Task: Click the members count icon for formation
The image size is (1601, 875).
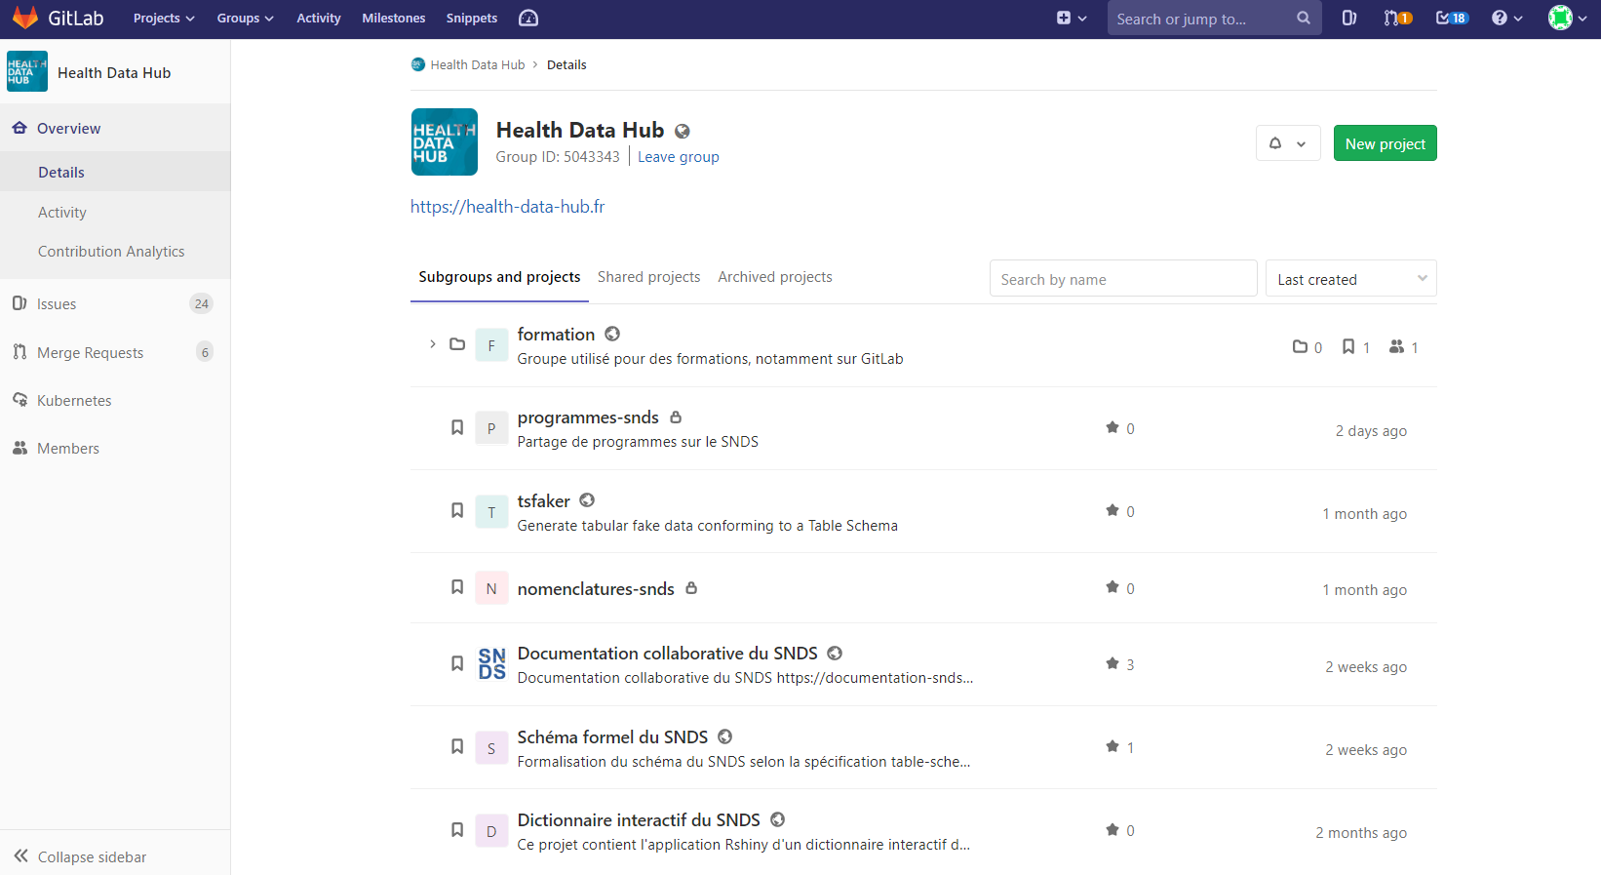Action: (1397, 346)
